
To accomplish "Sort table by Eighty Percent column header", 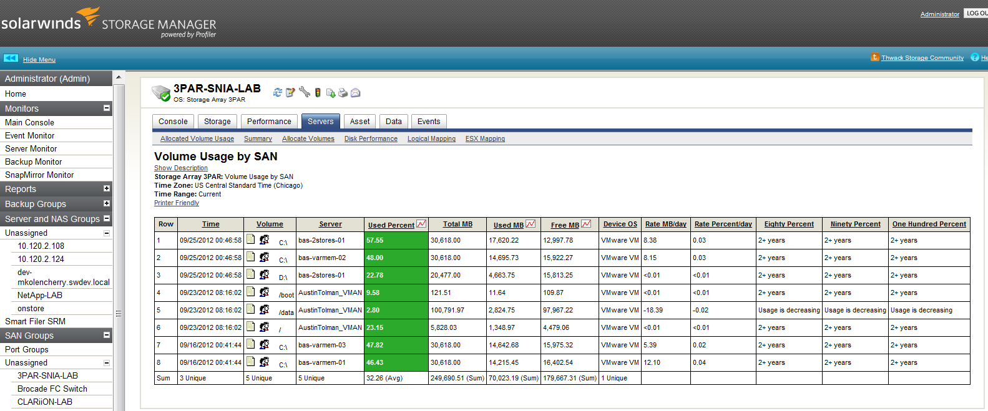I will 789,224.
